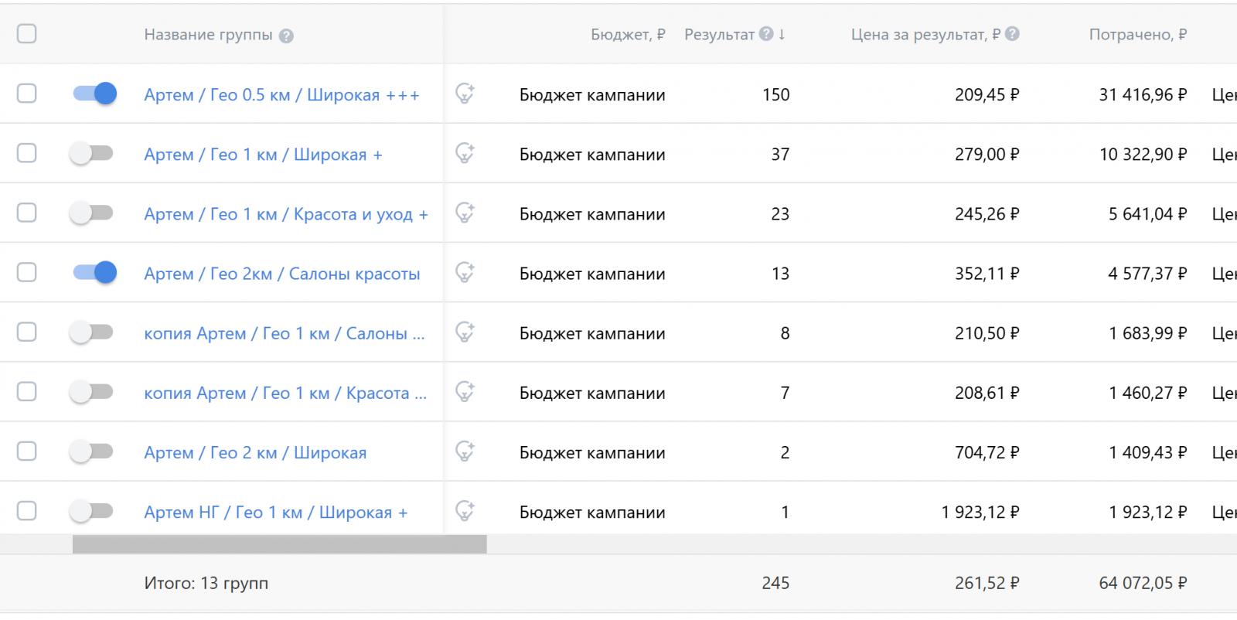Sort by Результат column arrow
The width and height of the screenshot is (1237, 620).
click(782, 34)
